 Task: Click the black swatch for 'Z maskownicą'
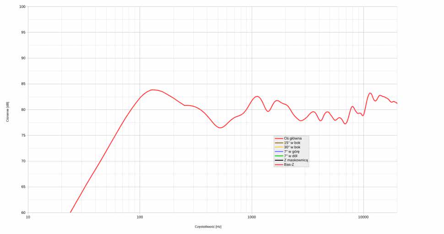coord(279,160)
